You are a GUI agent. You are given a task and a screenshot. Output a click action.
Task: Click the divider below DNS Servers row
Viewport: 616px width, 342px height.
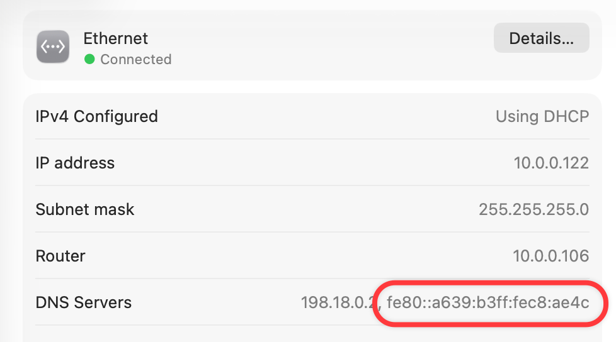pyautogui.click(x=312, y=325)
